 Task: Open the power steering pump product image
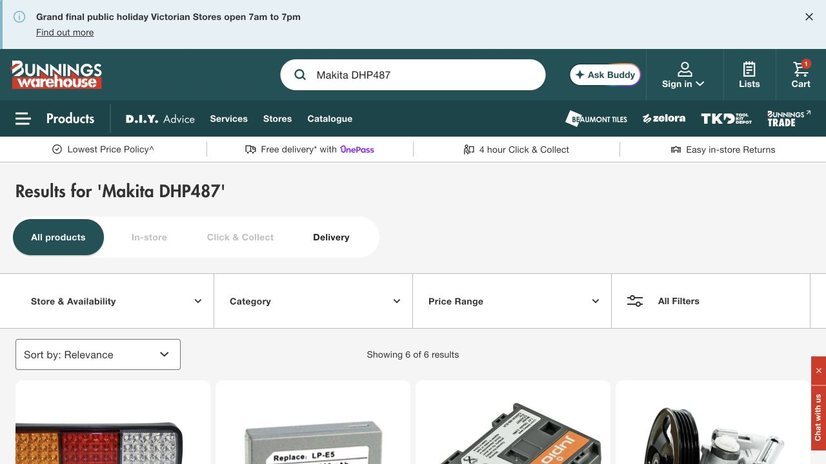pyautogui.click(x=713, y=423)
